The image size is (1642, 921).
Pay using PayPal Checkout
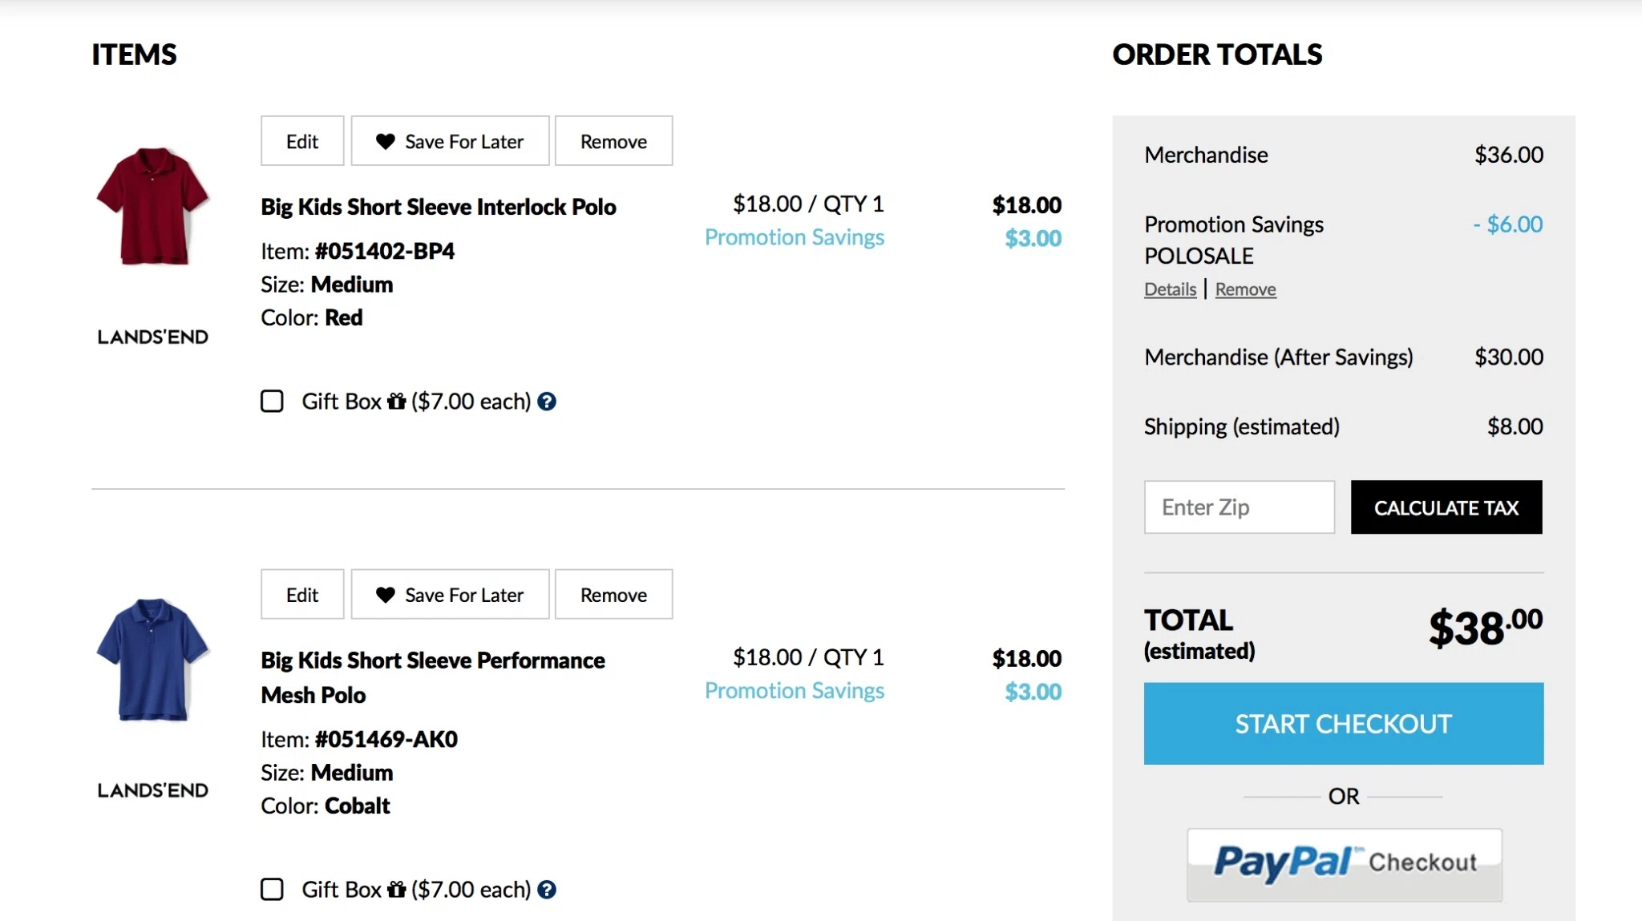(1345, 865)
